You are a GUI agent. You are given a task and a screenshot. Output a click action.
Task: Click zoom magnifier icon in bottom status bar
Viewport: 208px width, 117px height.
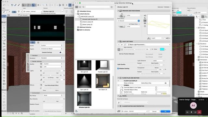pyautogui.click(x=22, y=113)
